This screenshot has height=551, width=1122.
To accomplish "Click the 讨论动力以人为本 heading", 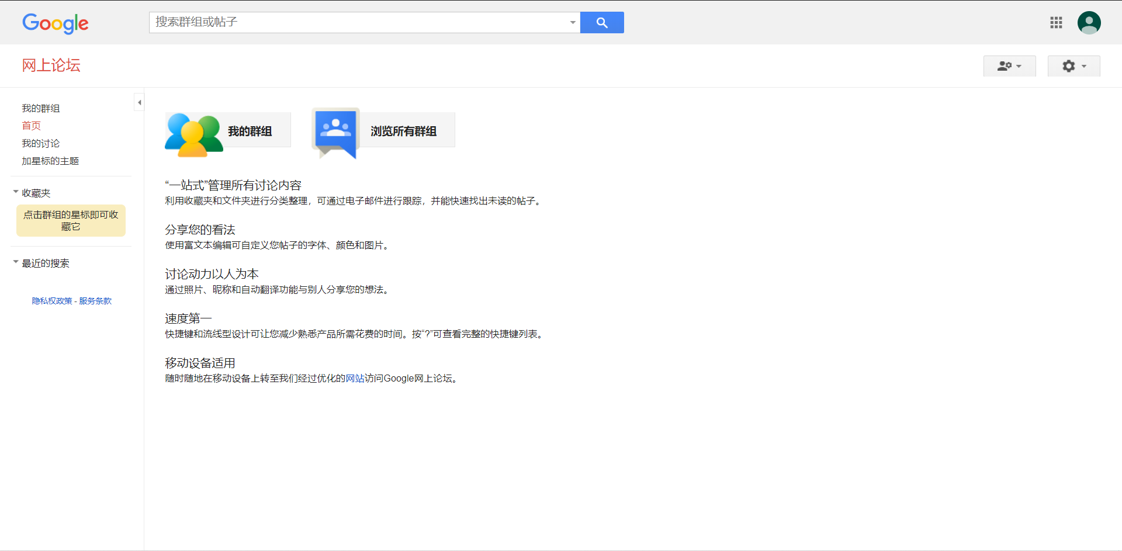I will point(212,274).
